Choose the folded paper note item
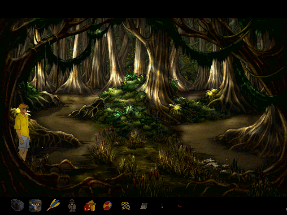 [144, 206]
